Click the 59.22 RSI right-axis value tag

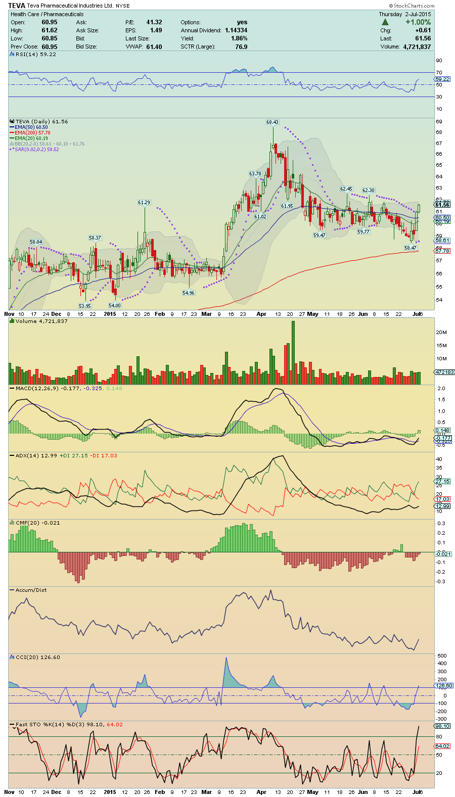pos(442,79)
